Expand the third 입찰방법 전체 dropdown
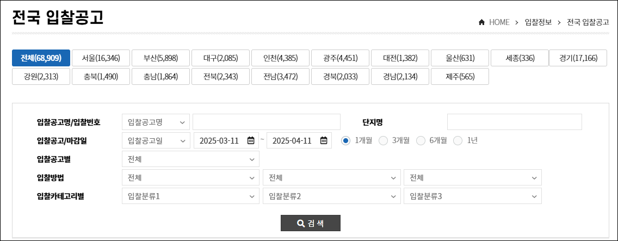 tap(473, 177)
